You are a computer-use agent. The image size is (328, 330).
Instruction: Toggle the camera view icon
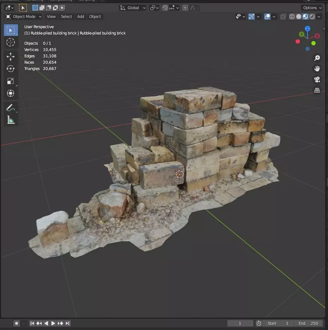(x=317, y=80)
